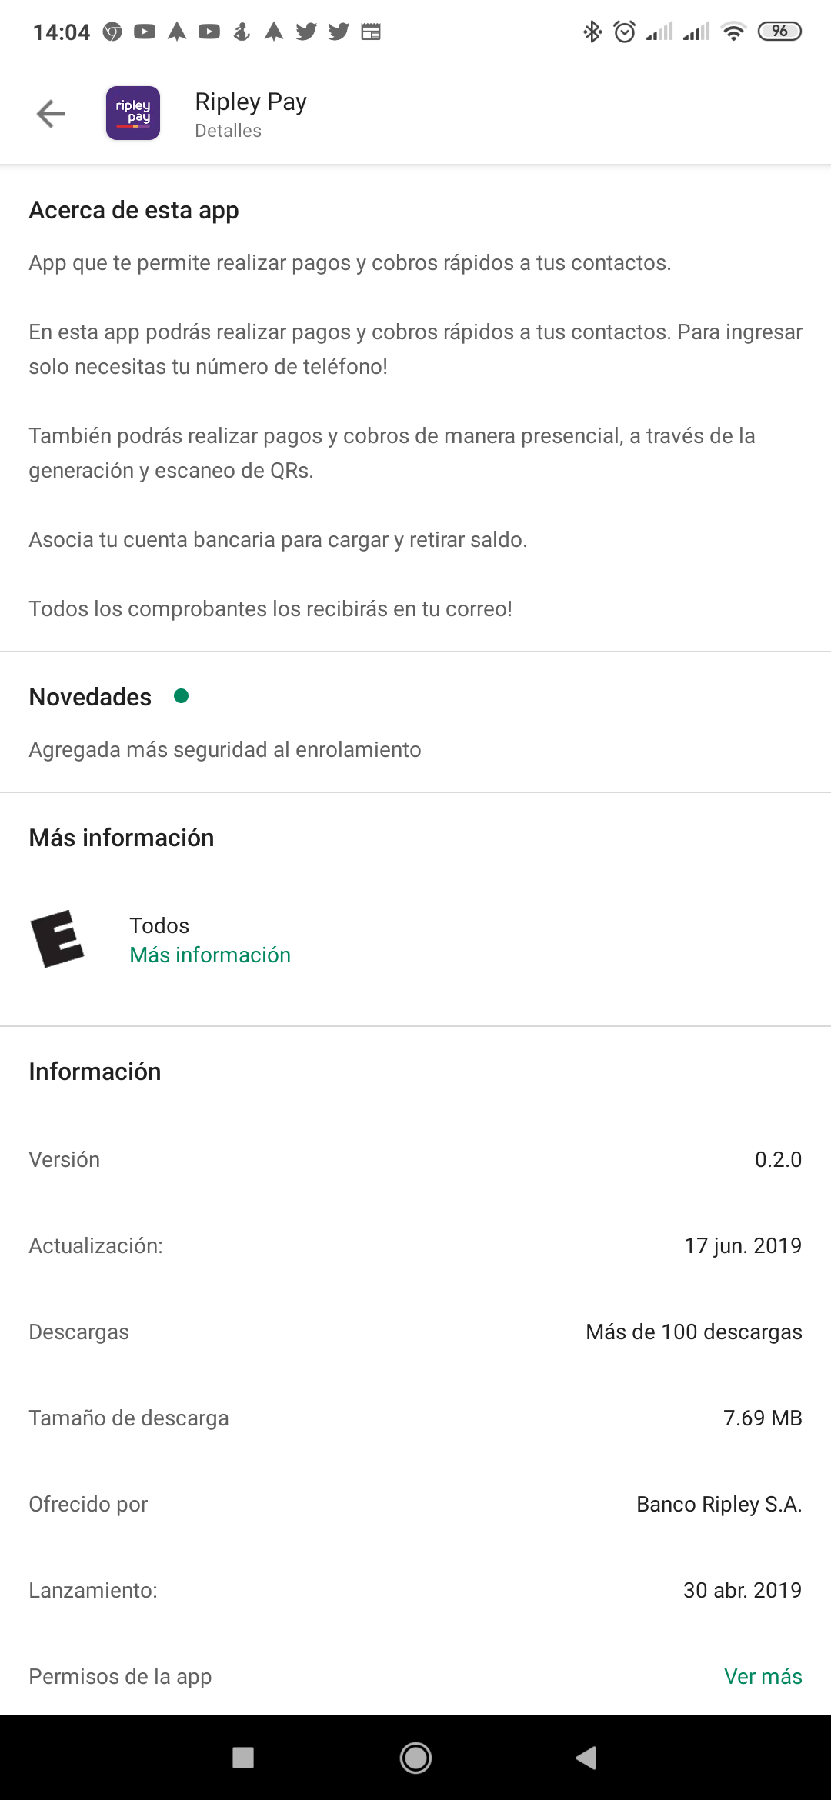The image size is (831, 1800).
Task: Tap the Novedades section heading
Action: pos(90,697)
